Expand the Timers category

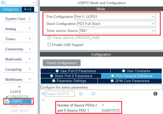[x=18, y=39]
